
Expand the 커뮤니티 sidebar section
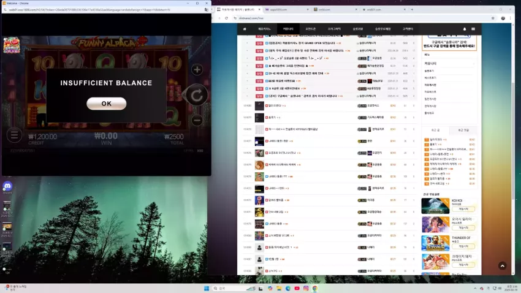coord(449,64)
